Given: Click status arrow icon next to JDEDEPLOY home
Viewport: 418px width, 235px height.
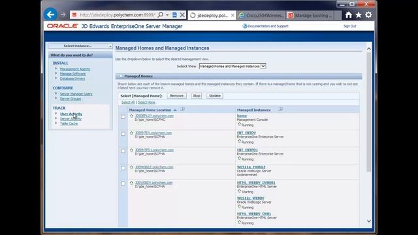Looking at the screenshot, I should (131, 116).
